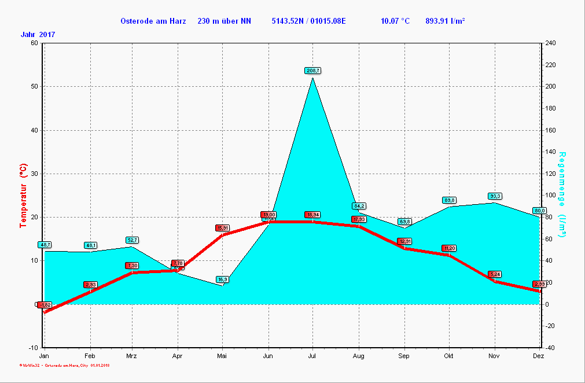Select the May temperature label 15,91

[x=223, y=228]
